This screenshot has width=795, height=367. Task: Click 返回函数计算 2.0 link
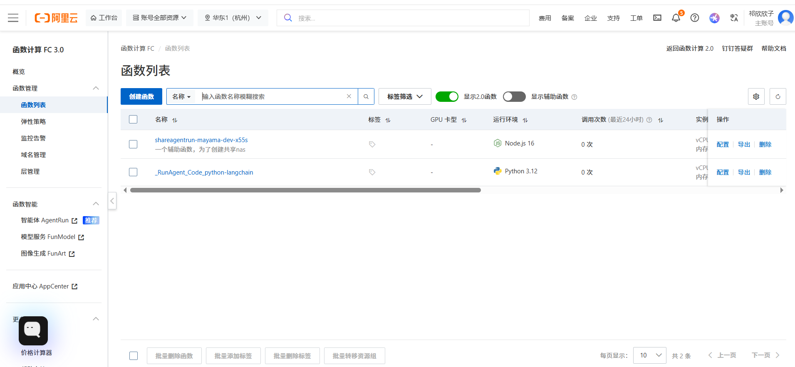(690, 48)
